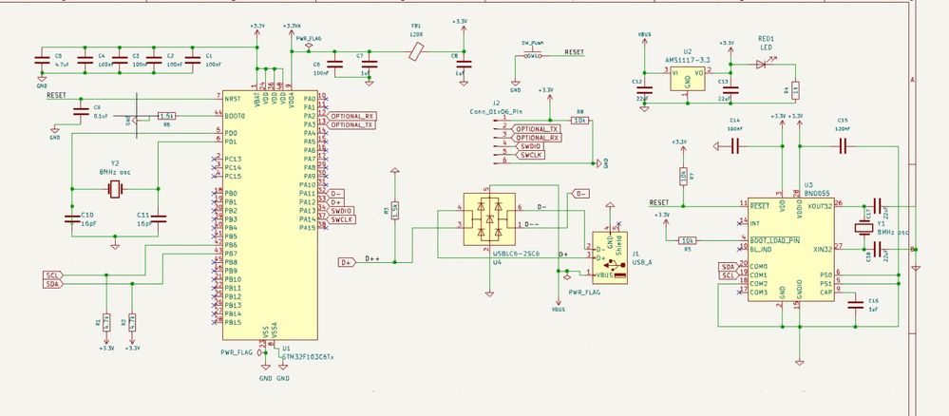
Task: Click OPTIONAL_TX label on J2 pin 2
Action: click(536, 129)
